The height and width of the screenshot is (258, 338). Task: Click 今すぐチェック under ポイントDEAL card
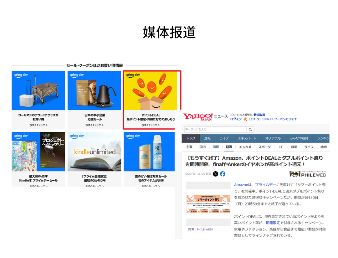point(151,125)
